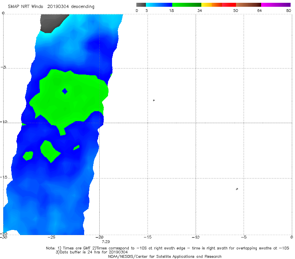
Task: Click the note '3)Data buffer is 24 hrs for 20190304'
Action: tap(92, 252)
